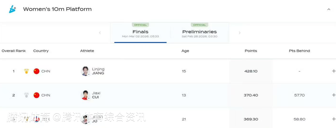Click the diving sport logo icon

(x=12, y=9)
